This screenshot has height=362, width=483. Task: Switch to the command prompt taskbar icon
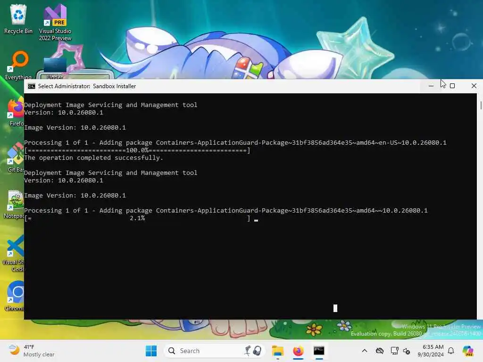[319, 351]
